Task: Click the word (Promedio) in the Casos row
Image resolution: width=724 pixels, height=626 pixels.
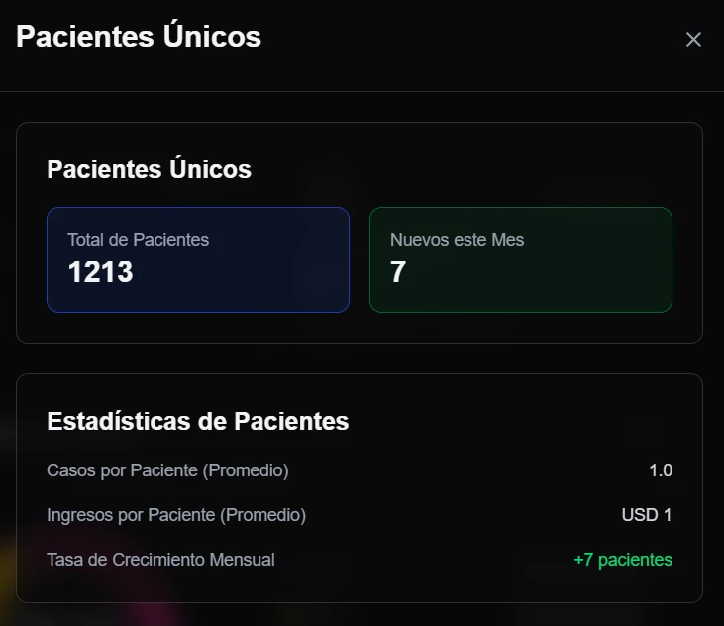Action: (x=246, y=470)
